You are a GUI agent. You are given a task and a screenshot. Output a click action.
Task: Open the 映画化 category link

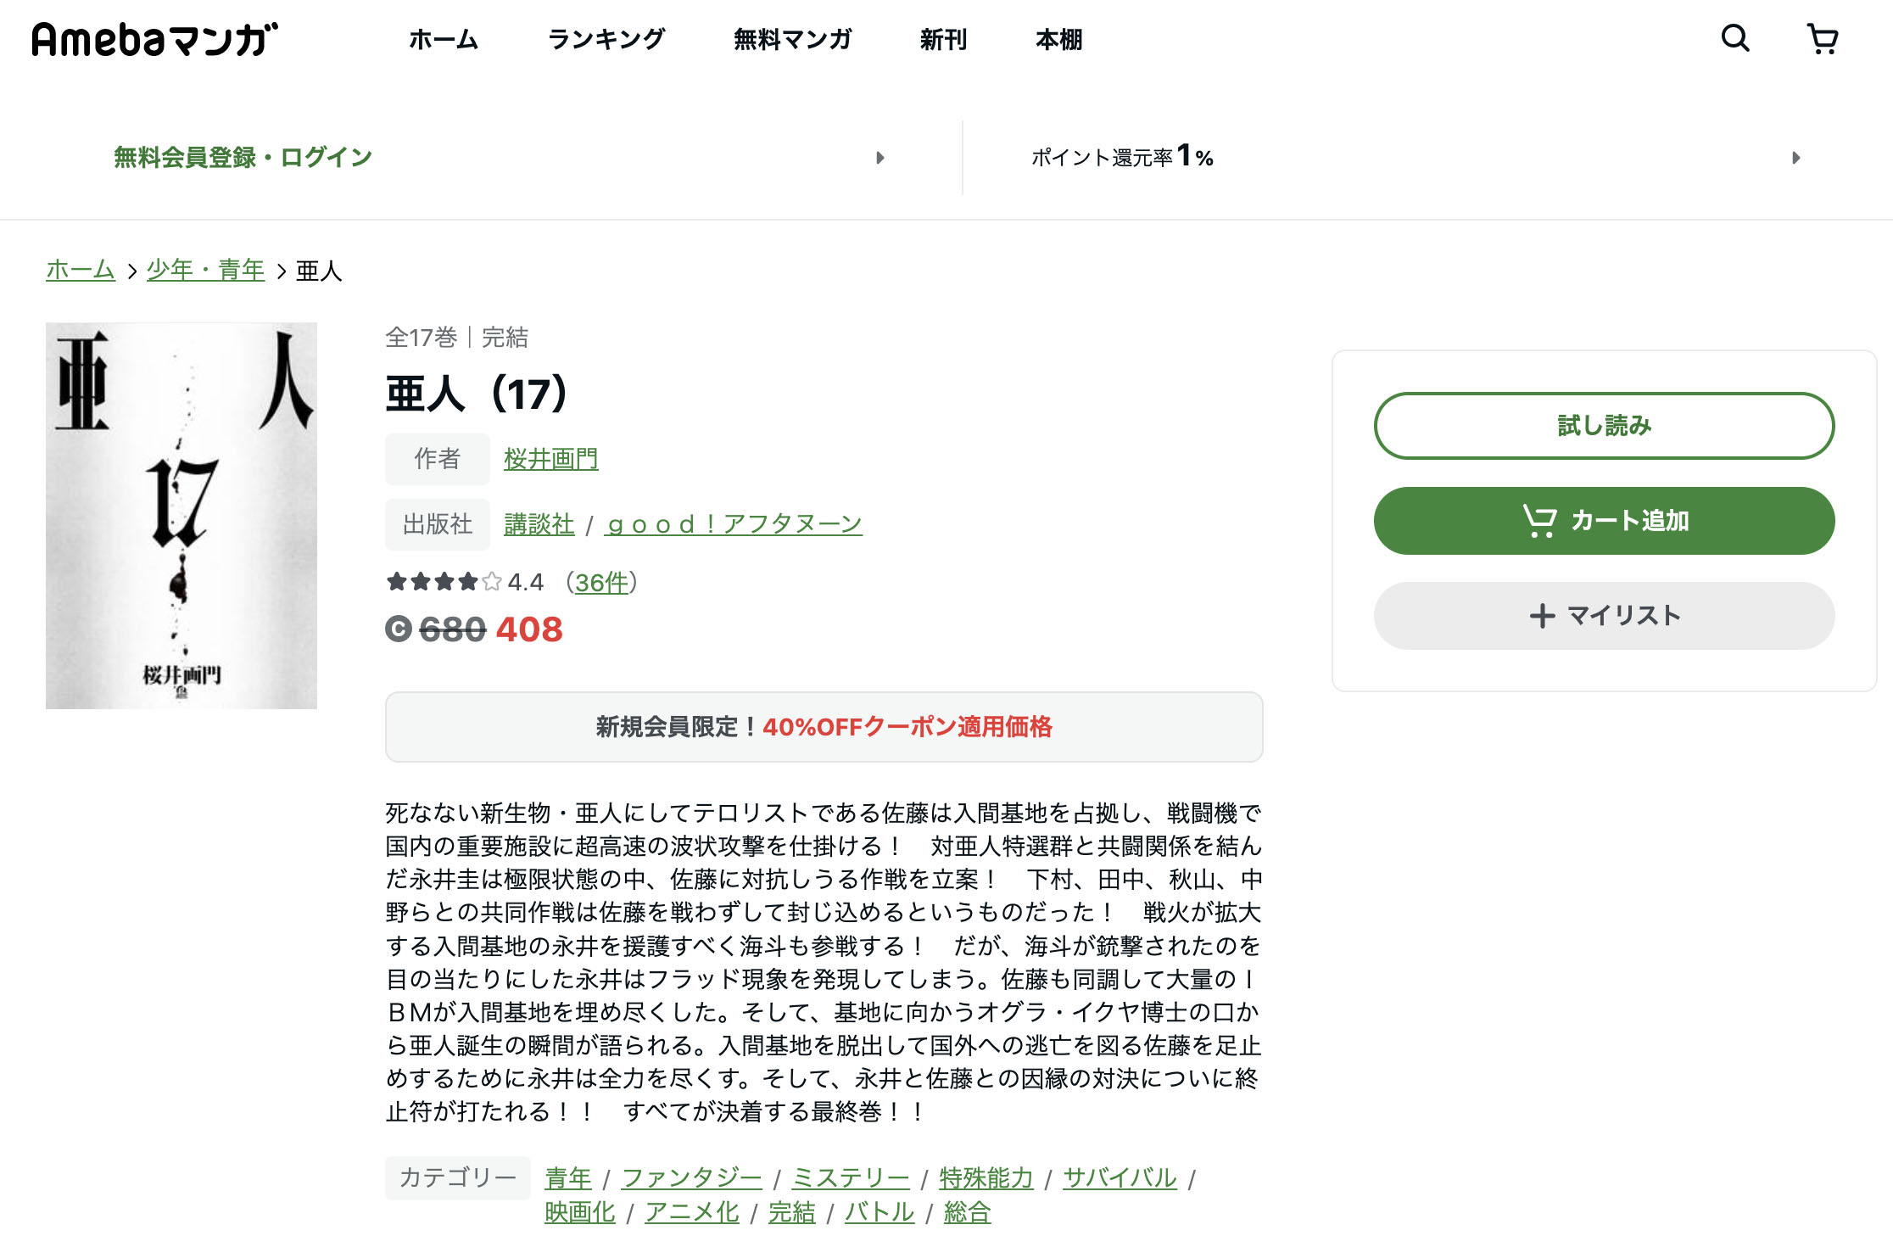[x=580, y=1213]
